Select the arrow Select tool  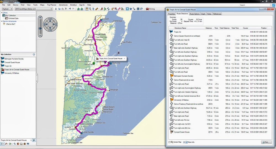(x=94, y=9)
